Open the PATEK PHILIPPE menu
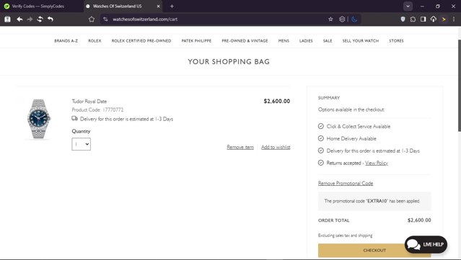The image size is (461, 260). [x=196, y=41]
